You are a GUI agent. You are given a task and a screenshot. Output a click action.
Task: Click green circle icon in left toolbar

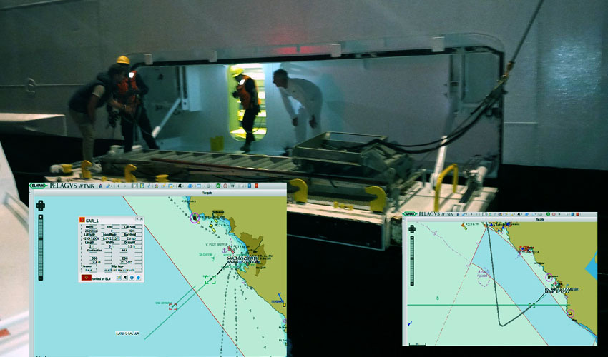218,186
